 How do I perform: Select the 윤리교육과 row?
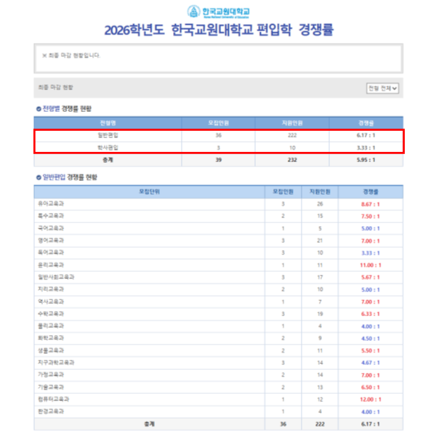click(219, 265)
